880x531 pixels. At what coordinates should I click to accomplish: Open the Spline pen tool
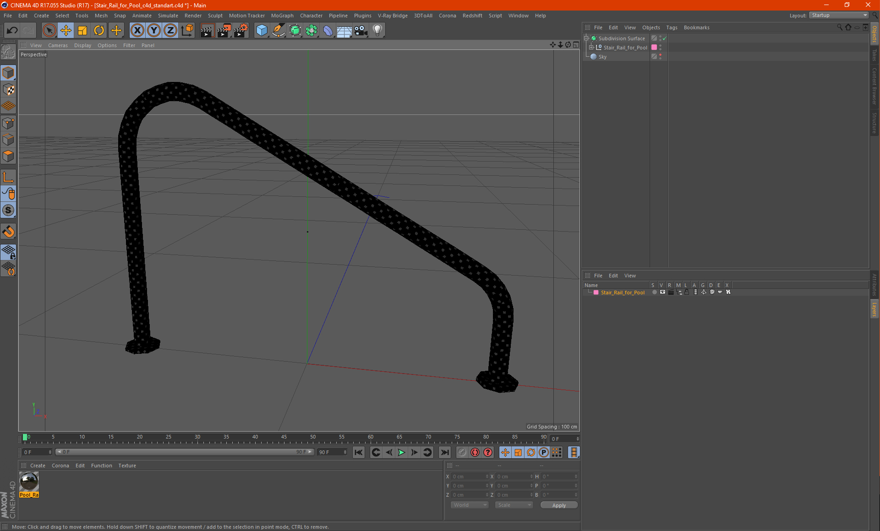tap(278, 30)
